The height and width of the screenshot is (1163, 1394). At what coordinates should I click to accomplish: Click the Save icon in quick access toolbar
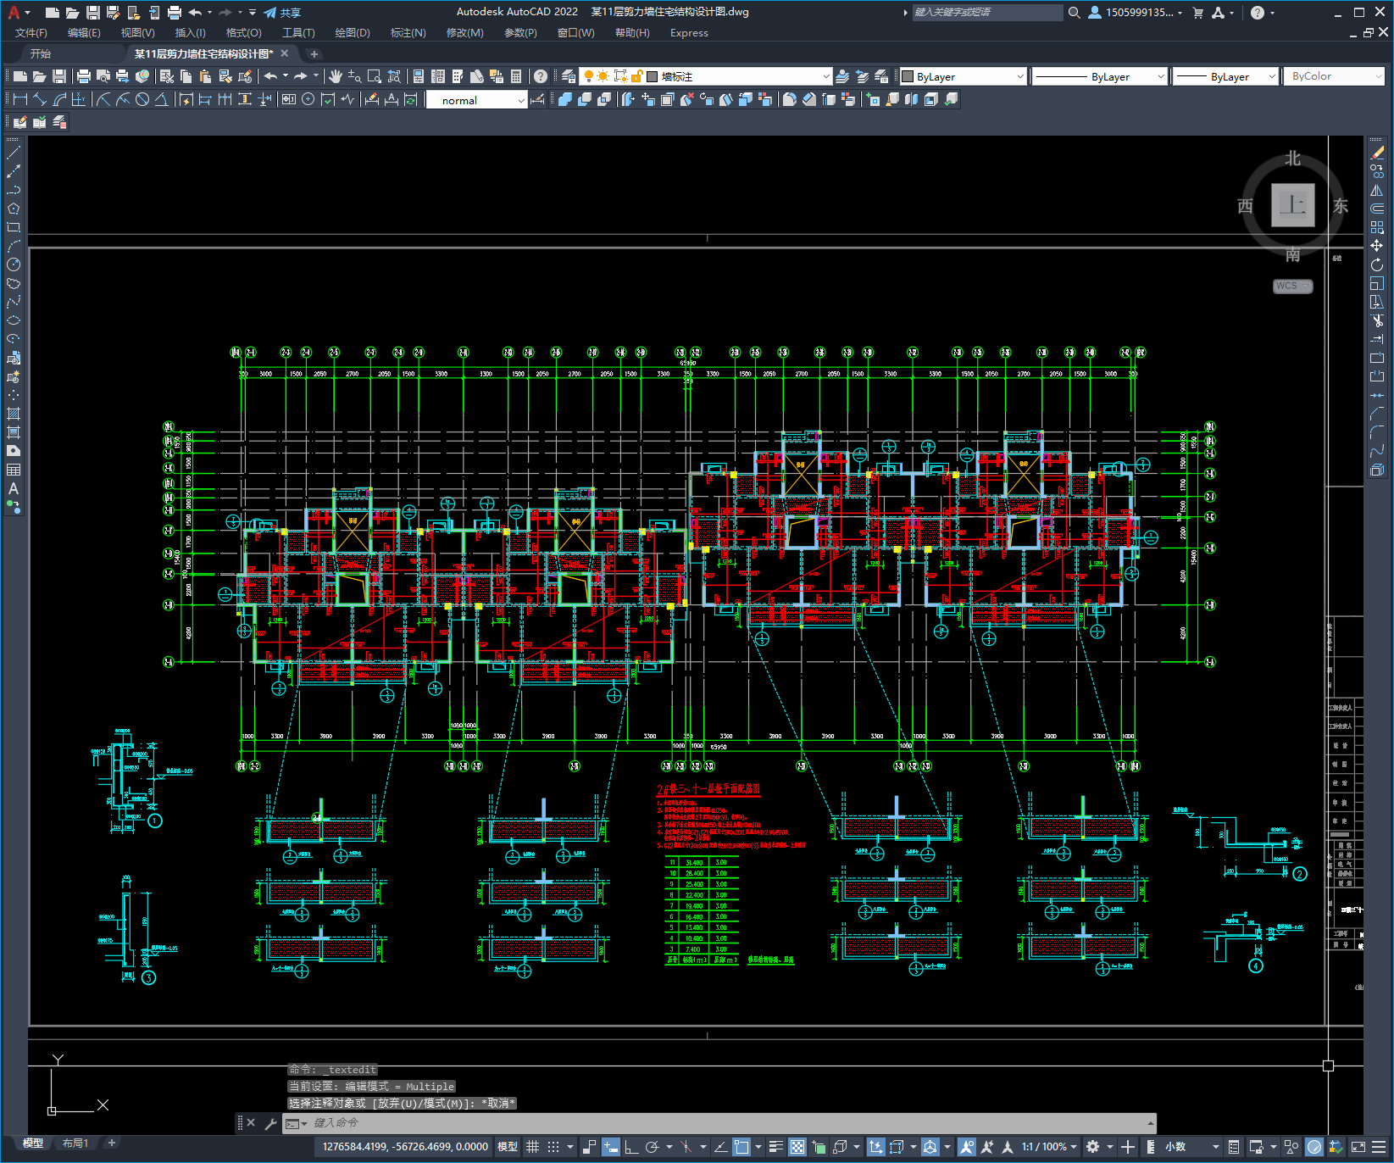(x=93, y=13)
